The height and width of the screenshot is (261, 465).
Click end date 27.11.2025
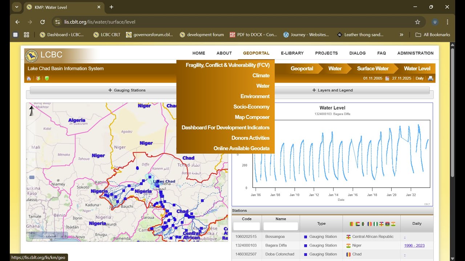click(401, 78)
